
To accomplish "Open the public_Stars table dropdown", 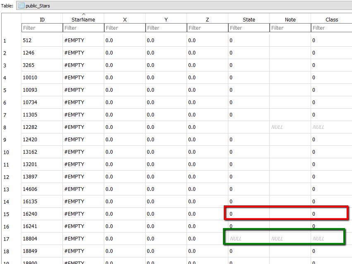I will click(184, 6).
